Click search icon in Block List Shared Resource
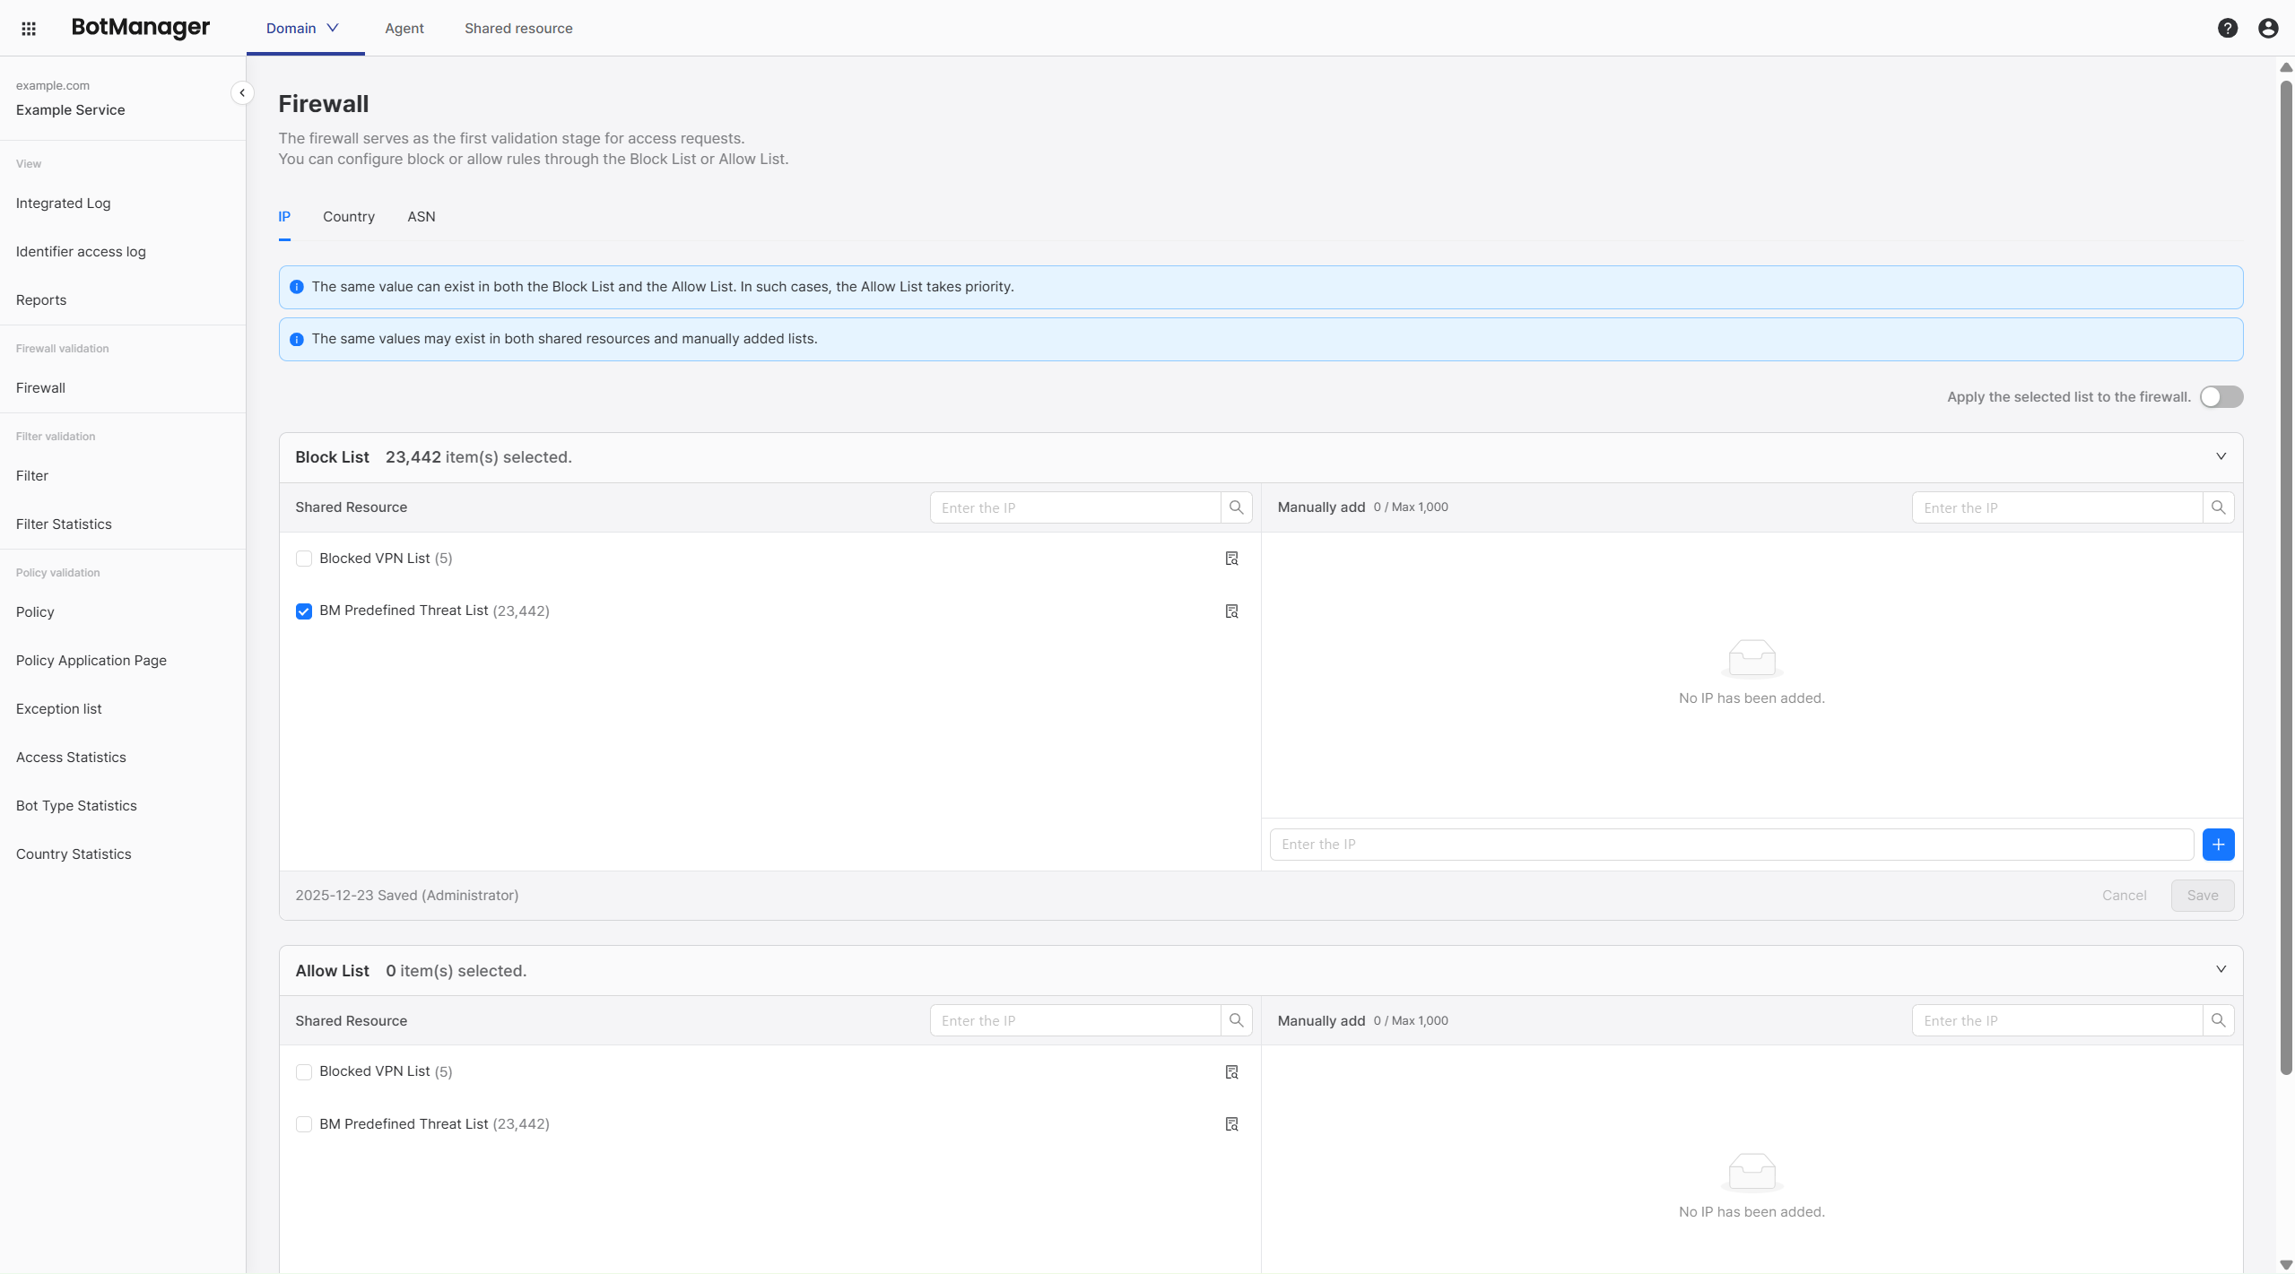Image resolution: width=2295 pixels, height=1274 pixels. coord(1236,507)
